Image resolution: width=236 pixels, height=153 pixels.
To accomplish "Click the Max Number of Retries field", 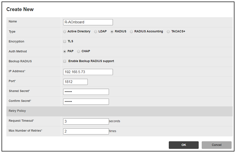I will [86, 131].
